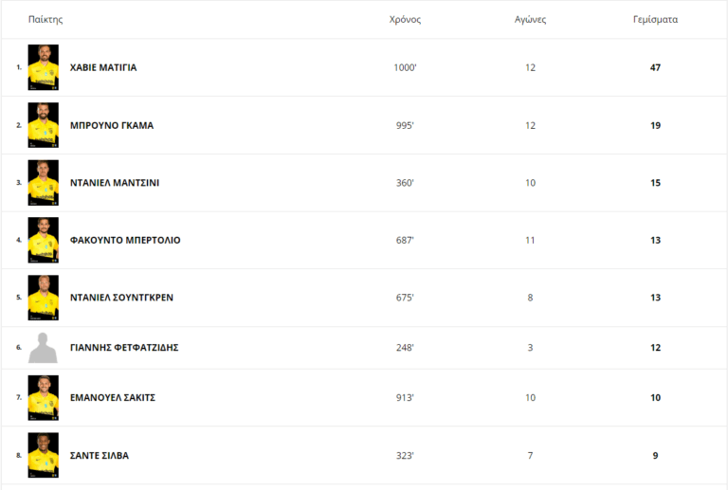The width and height of the screenshot is (728, 490).
Task: Sort by Αγώνες column header
Action: click(530, 19)
